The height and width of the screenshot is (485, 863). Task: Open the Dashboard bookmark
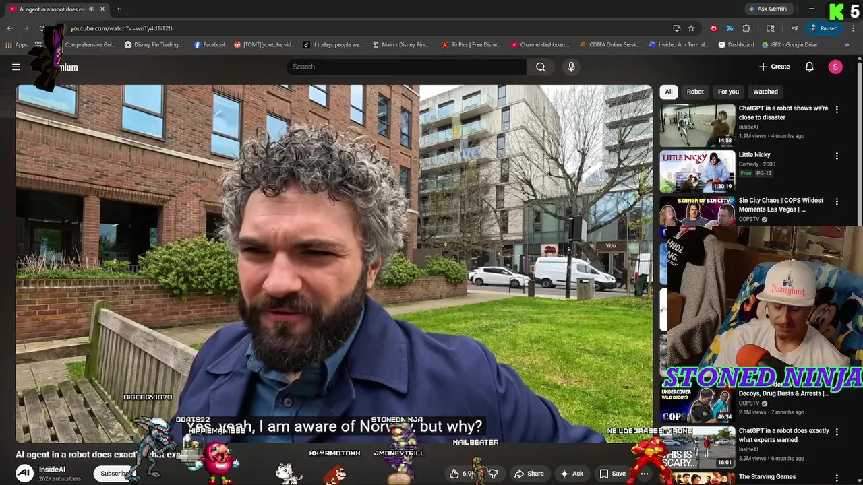(736, 45)
